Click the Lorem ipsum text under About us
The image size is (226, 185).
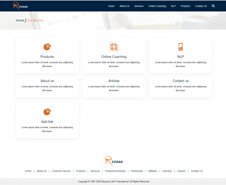(x=47, y=88)
